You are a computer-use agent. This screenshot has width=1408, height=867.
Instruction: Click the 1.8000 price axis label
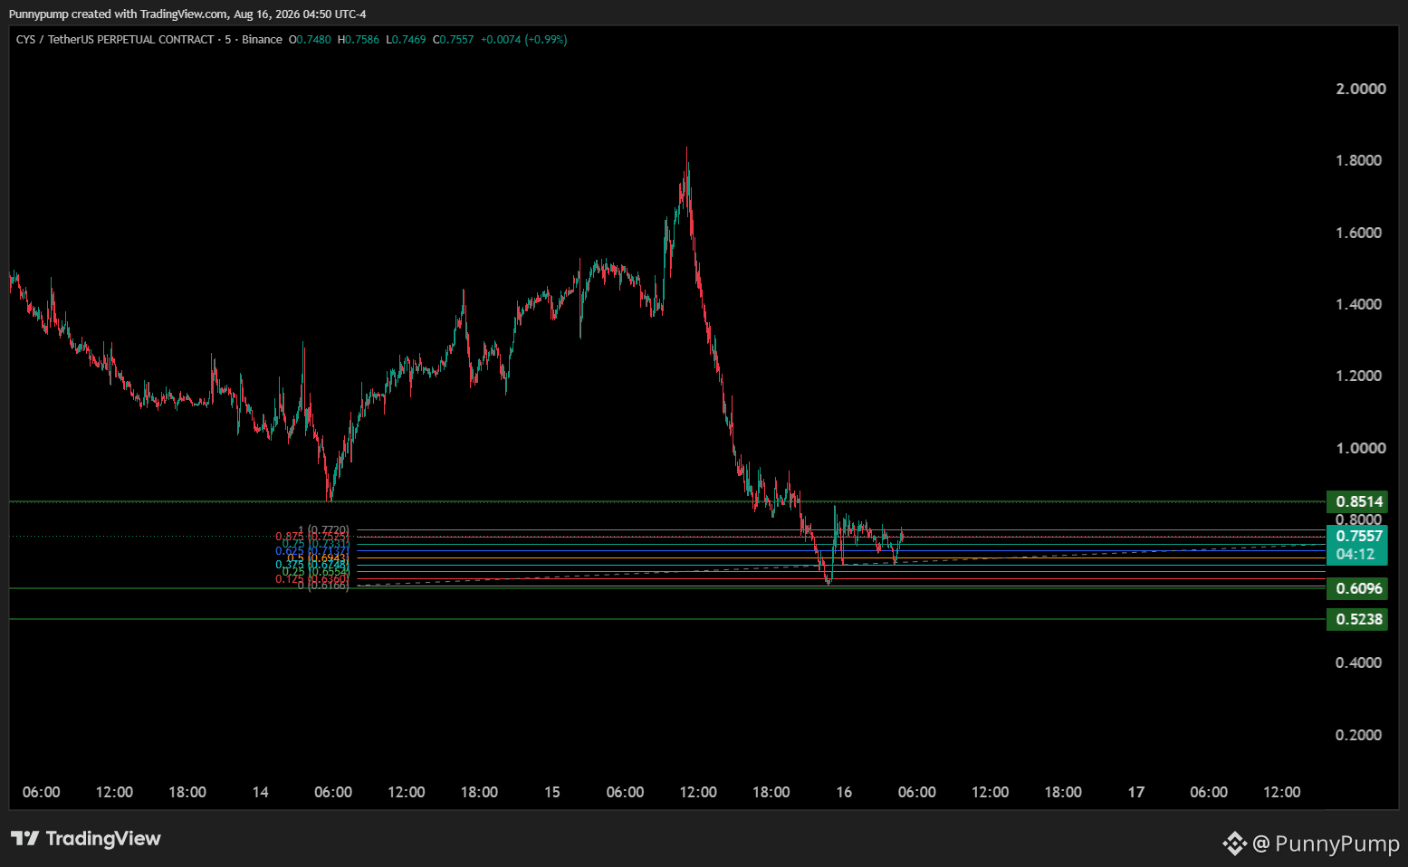pos(1358,160)
